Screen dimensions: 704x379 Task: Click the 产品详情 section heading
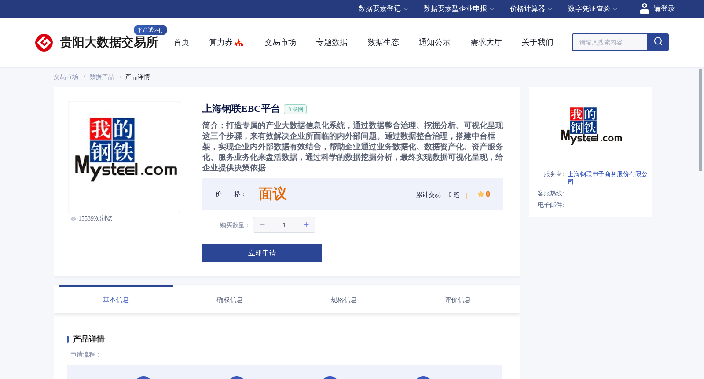(x=88, y=339)
